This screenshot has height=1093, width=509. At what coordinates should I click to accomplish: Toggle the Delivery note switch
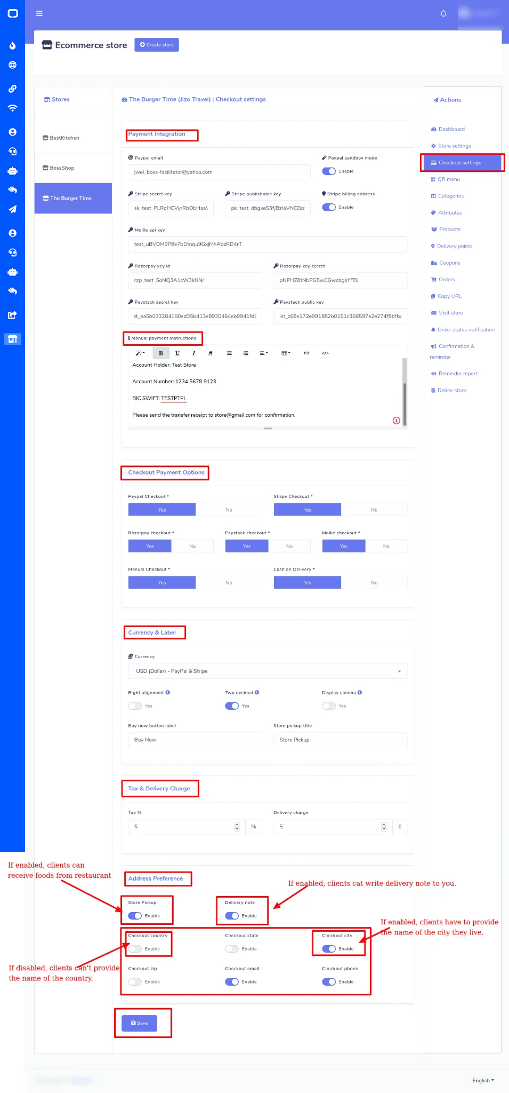[x=232, y=916]
